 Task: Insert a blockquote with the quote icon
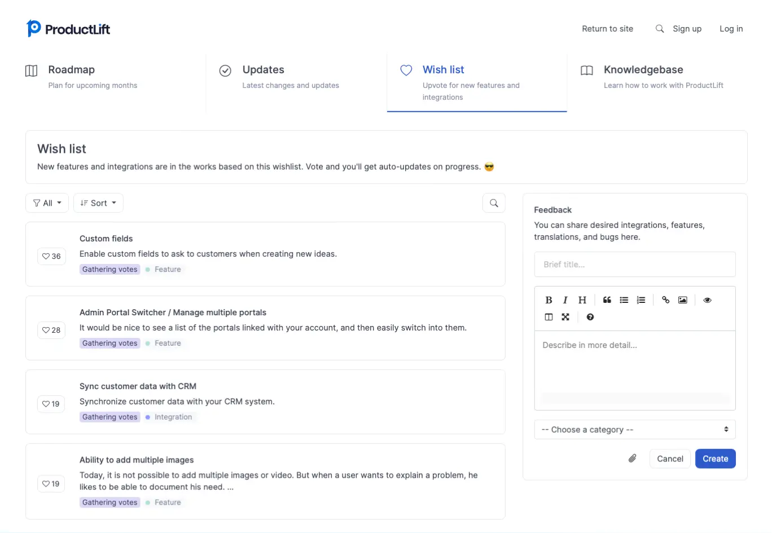(607, 300)
